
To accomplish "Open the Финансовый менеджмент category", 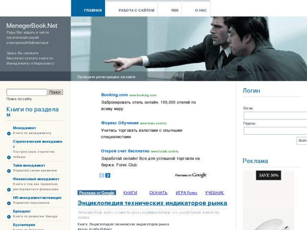I will click(36, 179).
